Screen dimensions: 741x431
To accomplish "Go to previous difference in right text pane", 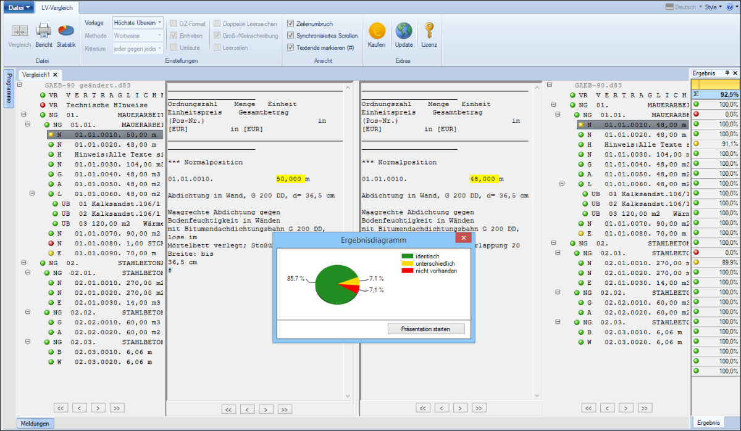I will pos(442,408).
